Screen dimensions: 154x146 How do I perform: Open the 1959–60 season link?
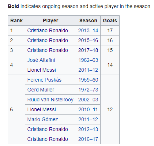pos(88,80)
